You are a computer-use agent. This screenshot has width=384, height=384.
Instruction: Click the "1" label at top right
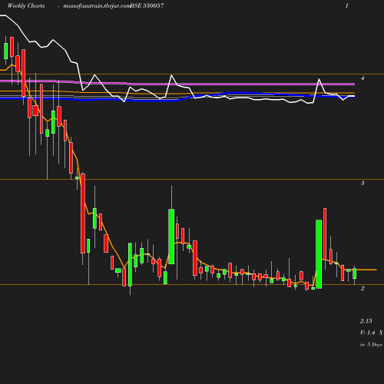click(347, 5)
